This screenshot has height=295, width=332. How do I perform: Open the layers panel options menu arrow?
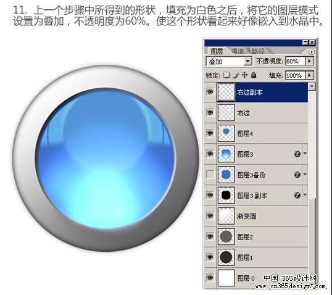[312, 52]
